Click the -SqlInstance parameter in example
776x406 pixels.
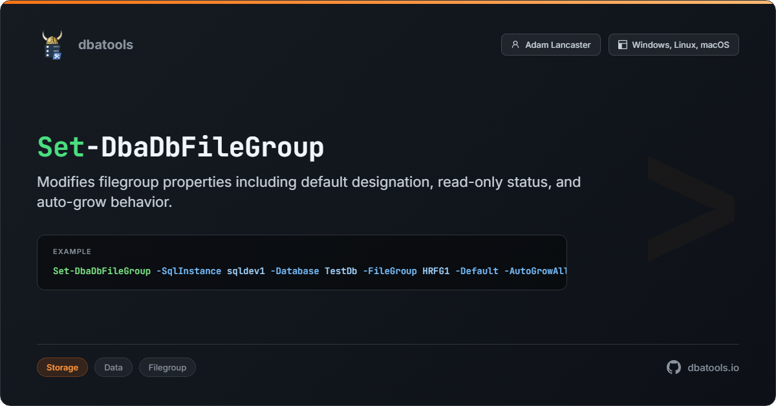pos(189,271)
